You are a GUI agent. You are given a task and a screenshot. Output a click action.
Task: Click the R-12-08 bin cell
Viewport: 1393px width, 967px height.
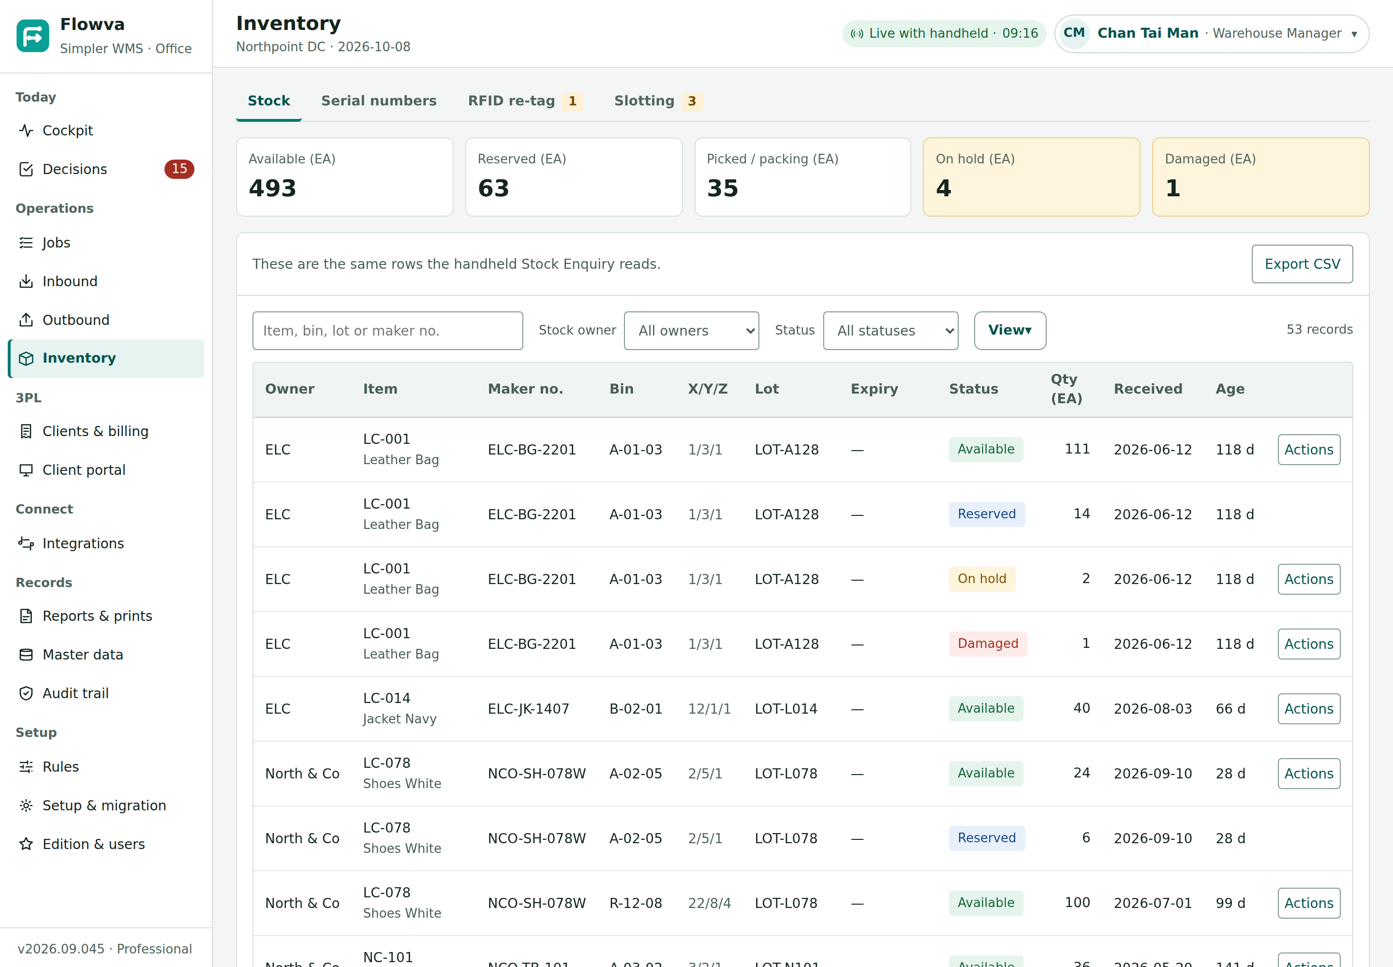635,903
